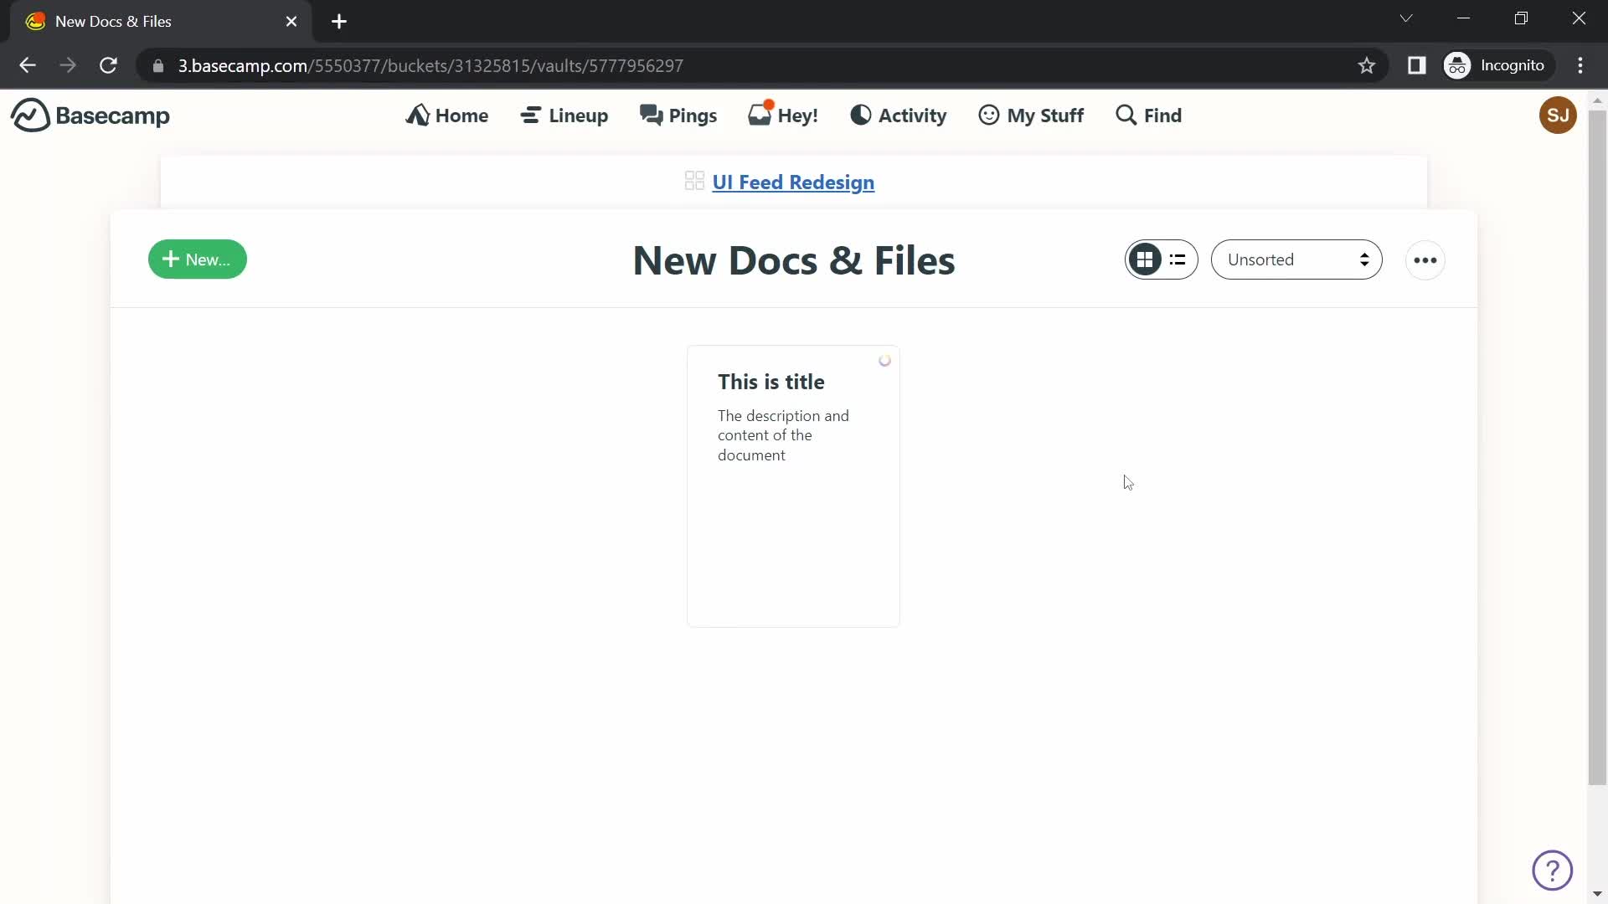Click the Hey! notifications icon
1608x904 pixels.
(x=783, y=115)
